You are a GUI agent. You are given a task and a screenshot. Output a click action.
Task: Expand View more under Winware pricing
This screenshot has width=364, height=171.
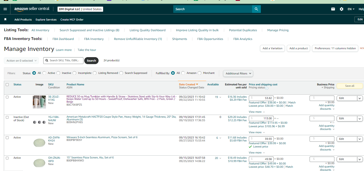tap(257, 153)
